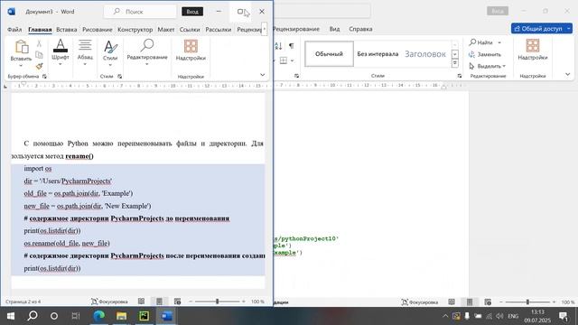Switch to the Конструктор tab
Screen dimensions: 578x325
pyautogui.click(x=135, y=30)
